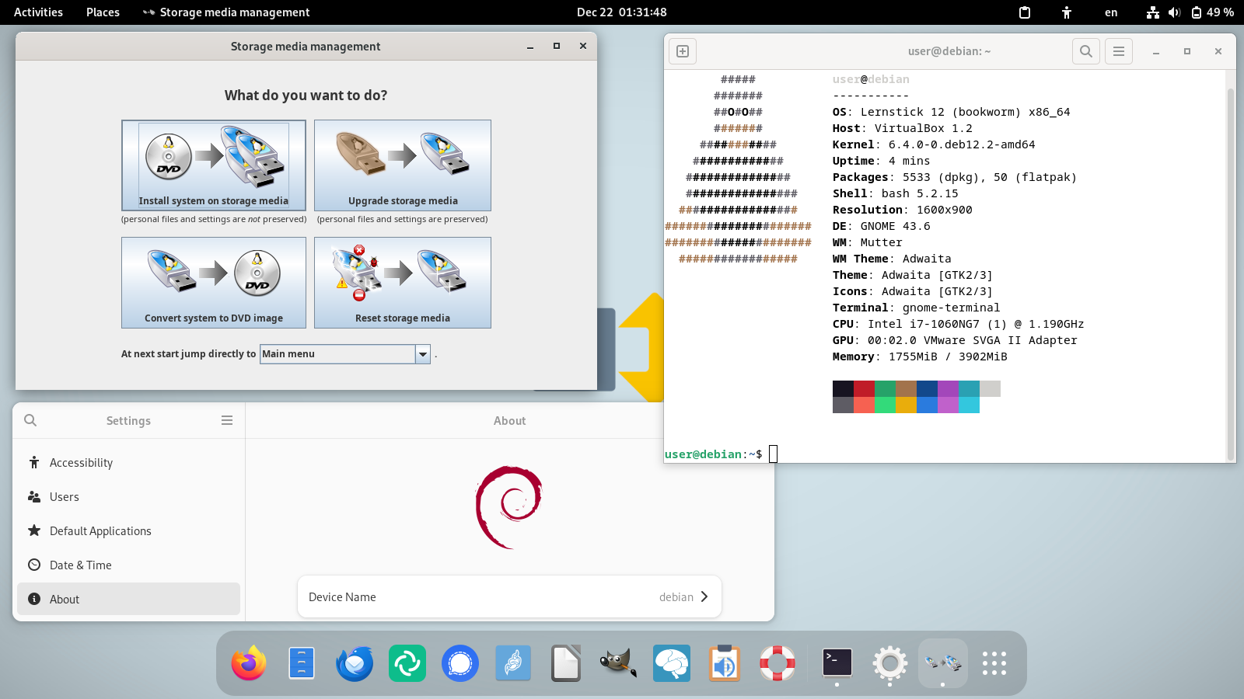Open search in Settings sidebar
1244x699 pixels.
pyautogui.click(x=30, y=420)
